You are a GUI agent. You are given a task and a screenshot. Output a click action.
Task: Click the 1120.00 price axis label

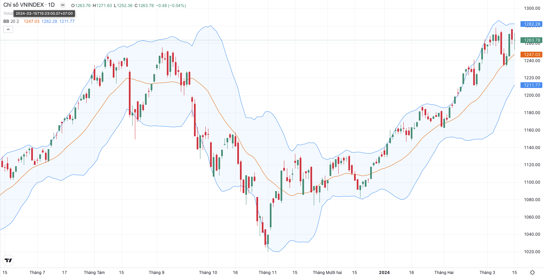[x=532, y=165]
